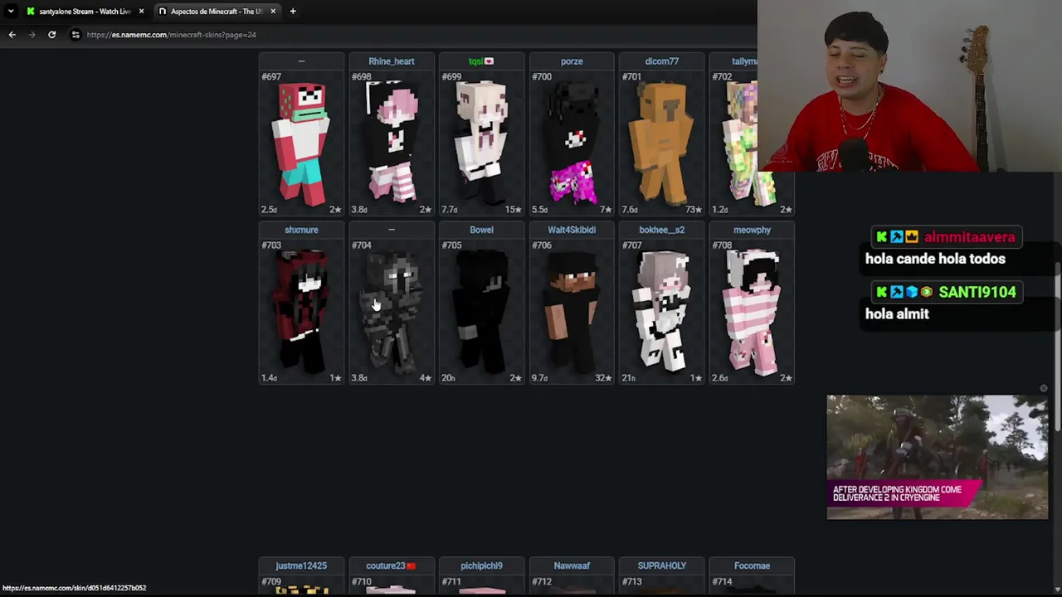This screenshot has height=597, width=1062.
Task: Open tqsi profile link
Action: point(475,61)
